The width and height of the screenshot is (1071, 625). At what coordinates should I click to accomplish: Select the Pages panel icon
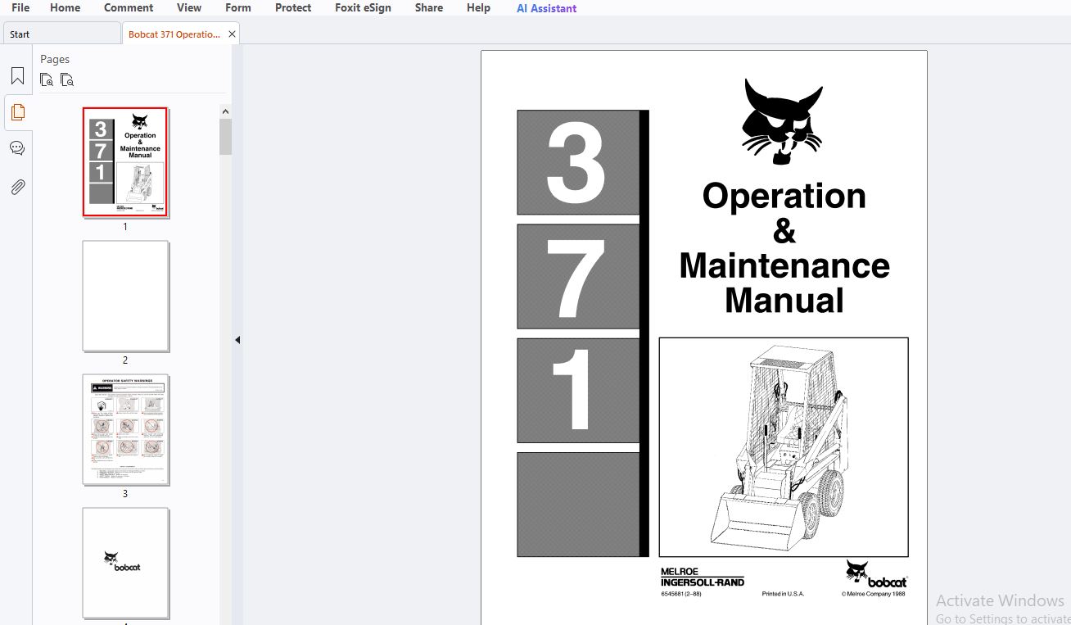point(17,112)
